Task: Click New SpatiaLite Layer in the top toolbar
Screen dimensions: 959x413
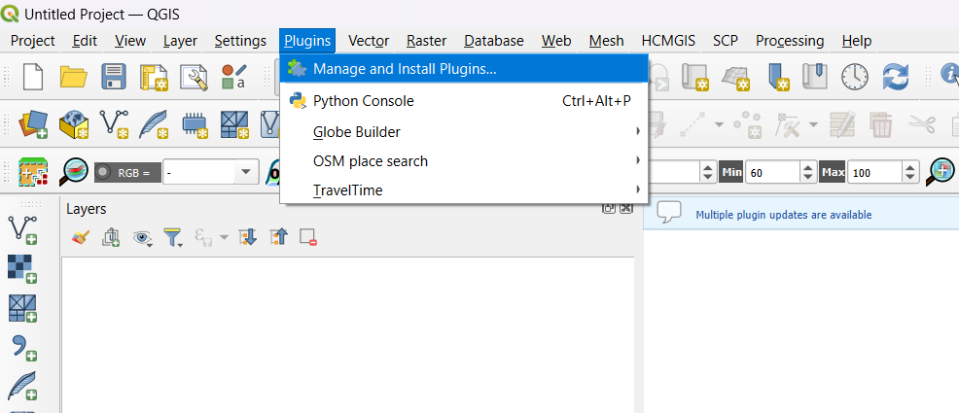Action: point(154,124)
